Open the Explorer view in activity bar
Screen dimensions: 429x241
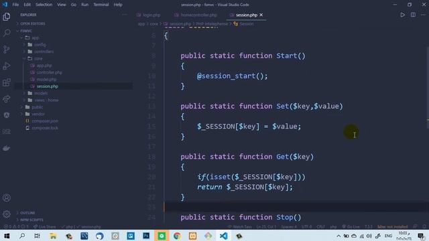[7, 17]
